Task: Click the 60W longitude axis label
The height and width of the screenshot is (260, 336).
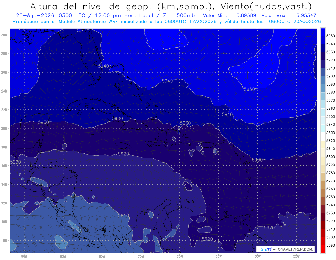Action: point(258,256)
